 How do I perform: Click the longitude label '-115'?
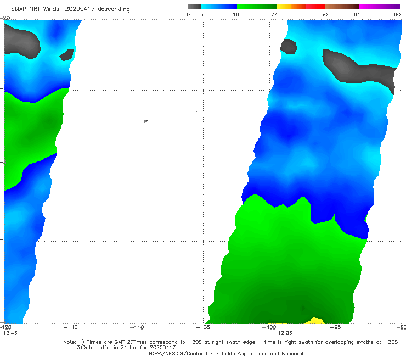[x=71, y=327]
